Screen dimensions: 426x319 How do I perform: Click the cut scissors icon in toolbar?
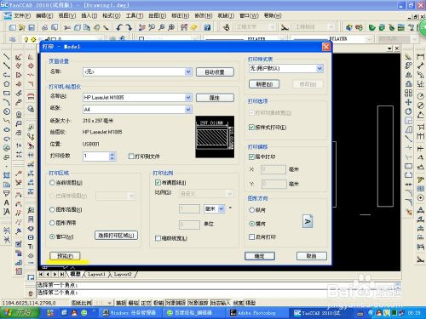[67, 27]
